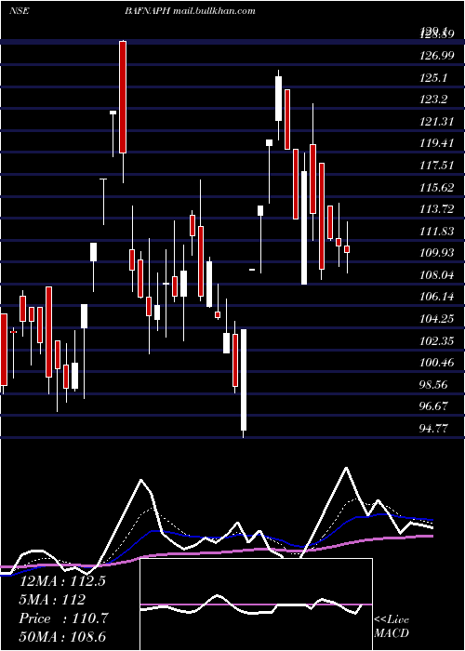Click the 121.31 price axis label
Image resolution: width=465 pixels, height=651 pixels.
(436, 121)
